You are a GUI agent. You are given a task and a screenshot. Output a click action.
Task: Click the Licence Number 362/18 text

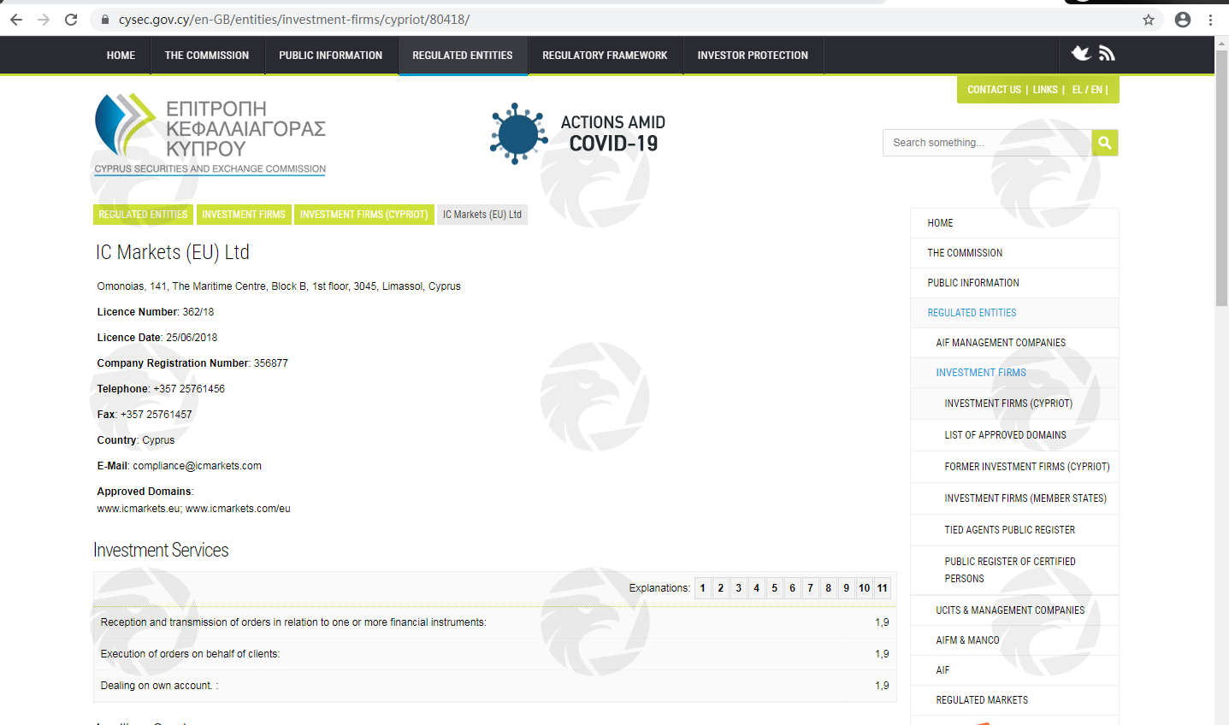tap(156, 312)
